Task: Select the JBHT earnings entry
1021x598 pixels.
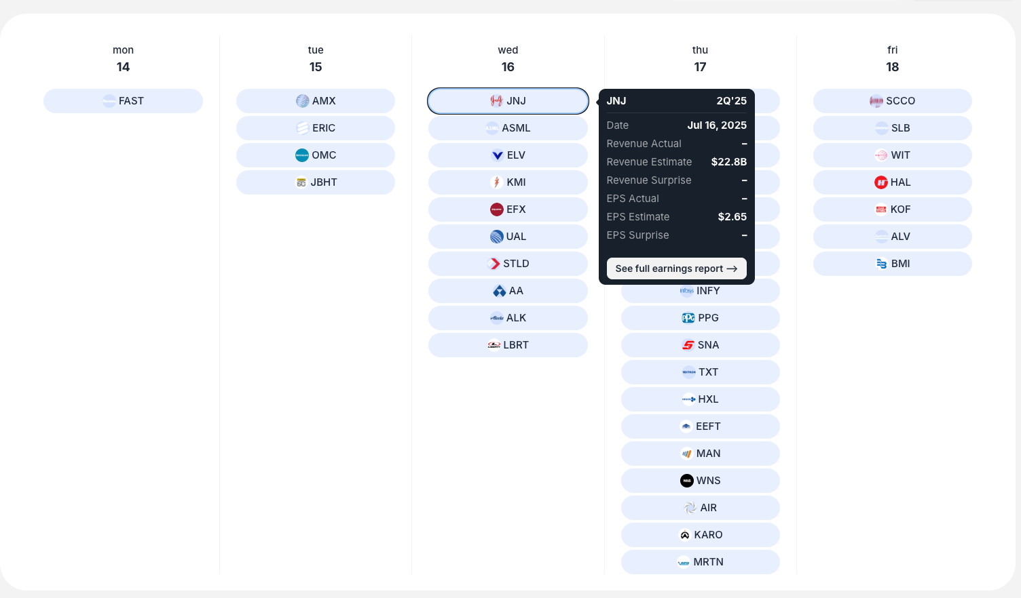Action: click(x=316, y=182)
